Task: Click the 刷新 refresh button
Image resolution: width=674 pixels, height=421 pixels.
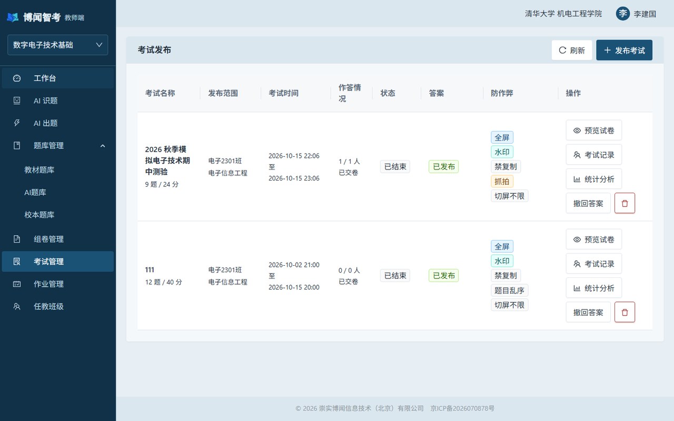Action: coord(572,50)
